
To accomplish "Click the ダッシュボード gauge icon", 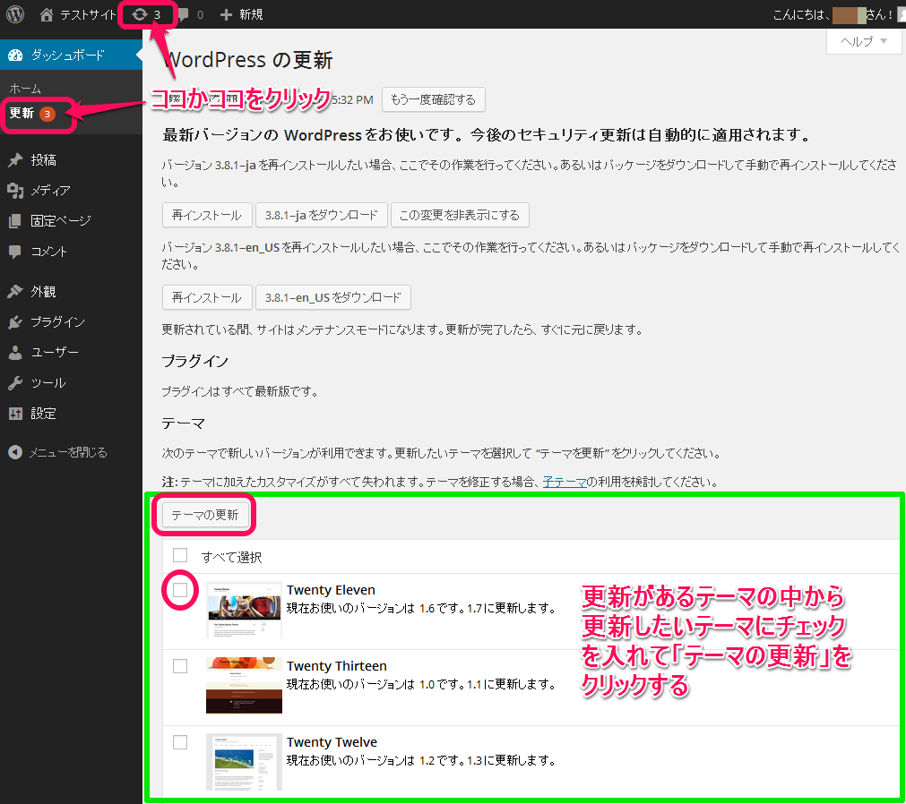I will click(x=15, y=56).
